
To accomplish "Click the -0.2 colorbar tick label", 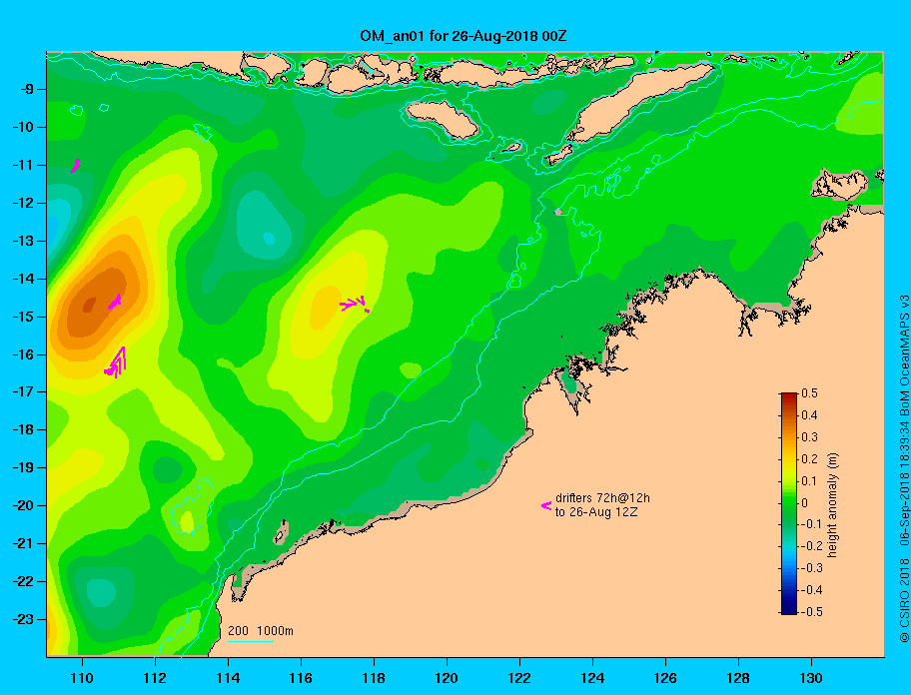I will click(x=812, y=546).
